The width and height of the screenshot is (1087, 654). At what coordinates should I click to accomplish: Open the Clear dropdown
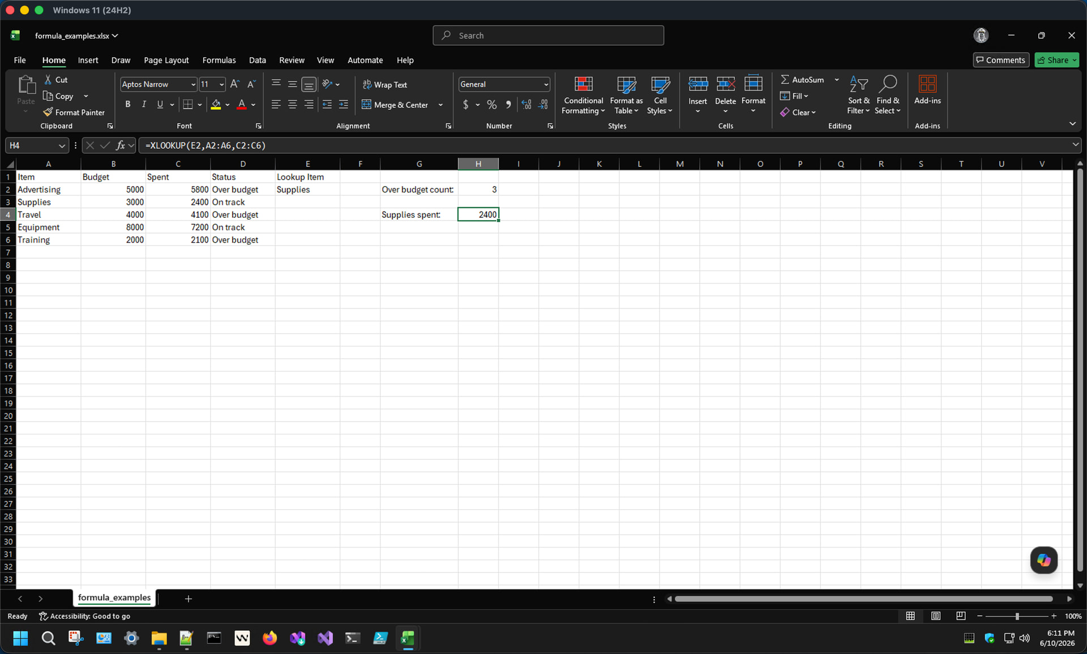(798, 112)
